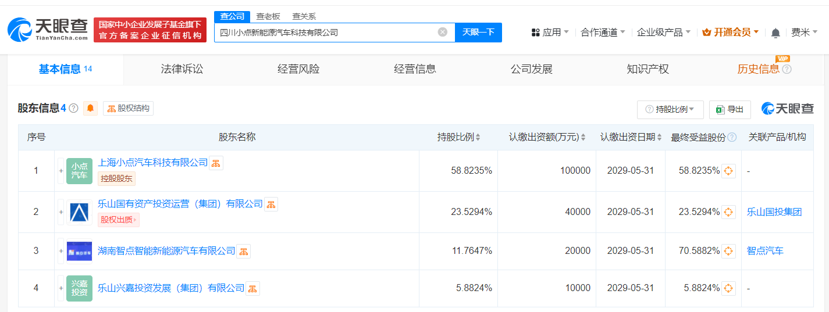829x312 pixels.
Task: Open the 应用 dropdown menu
Action: 550,33
